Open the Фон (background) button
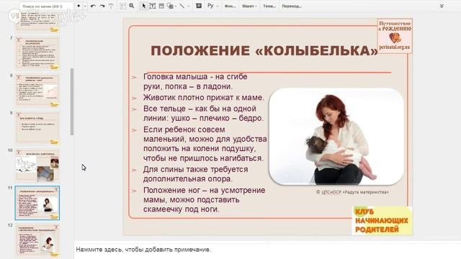Screen dimensions: 461x259 click(x=230, y=6)
